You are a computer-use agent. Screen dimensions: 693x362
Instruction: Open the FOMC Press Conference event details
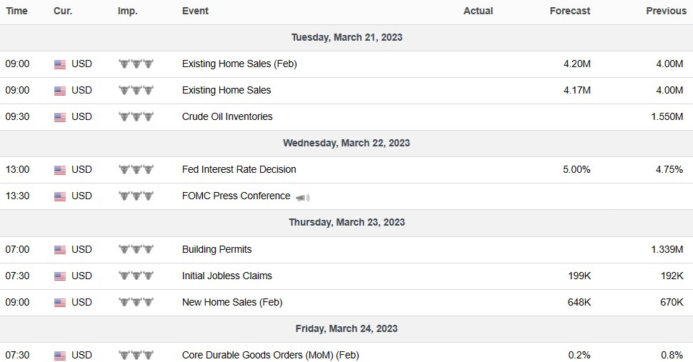(236, 196)
